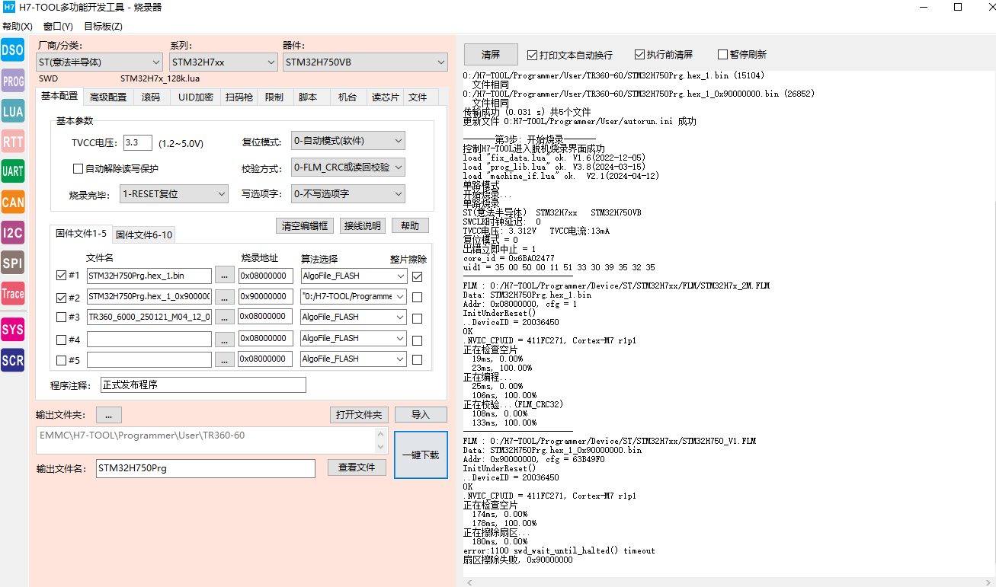This screenshot has width=996, height=587.
Task: Open the 窗口(Y) menu
Action: tap(58, 26)
